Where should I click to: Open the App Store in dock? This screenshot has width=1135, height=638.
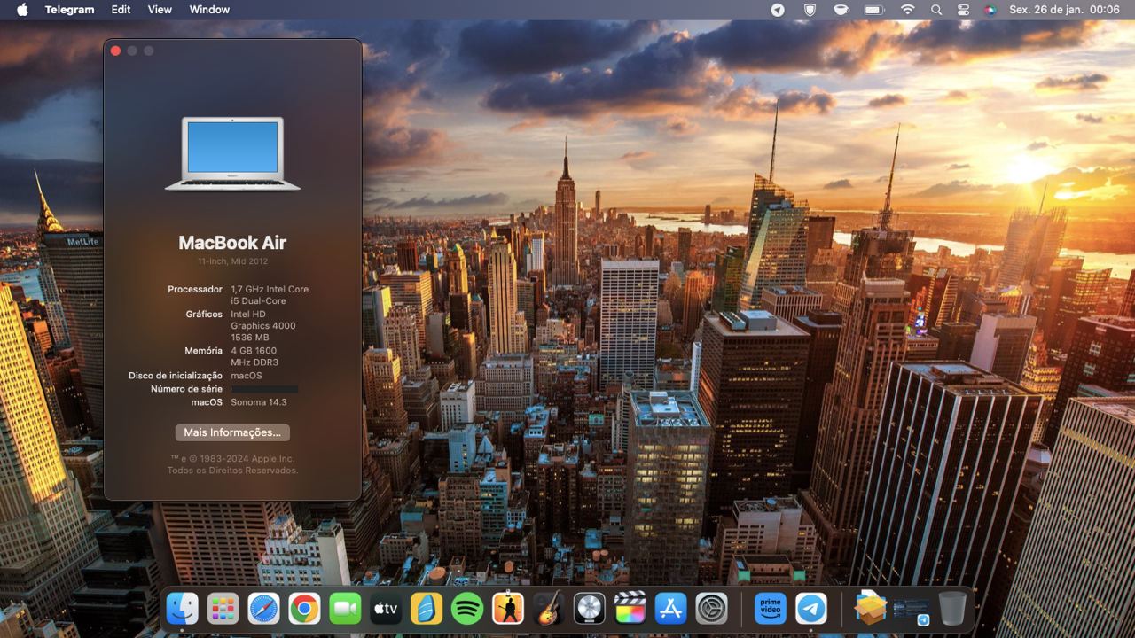[671, 609]
